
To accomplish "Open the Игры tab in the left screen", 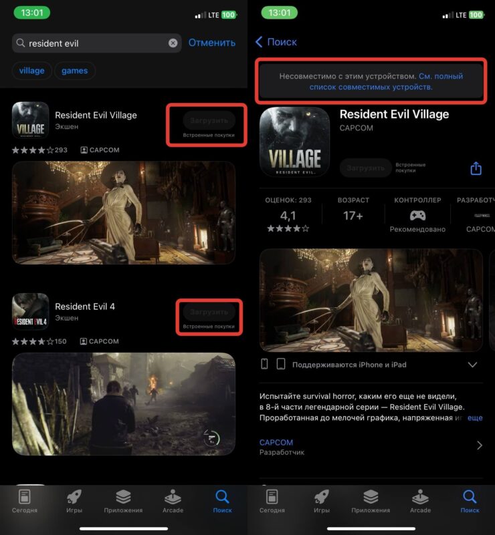I will [x=74, y=501].
